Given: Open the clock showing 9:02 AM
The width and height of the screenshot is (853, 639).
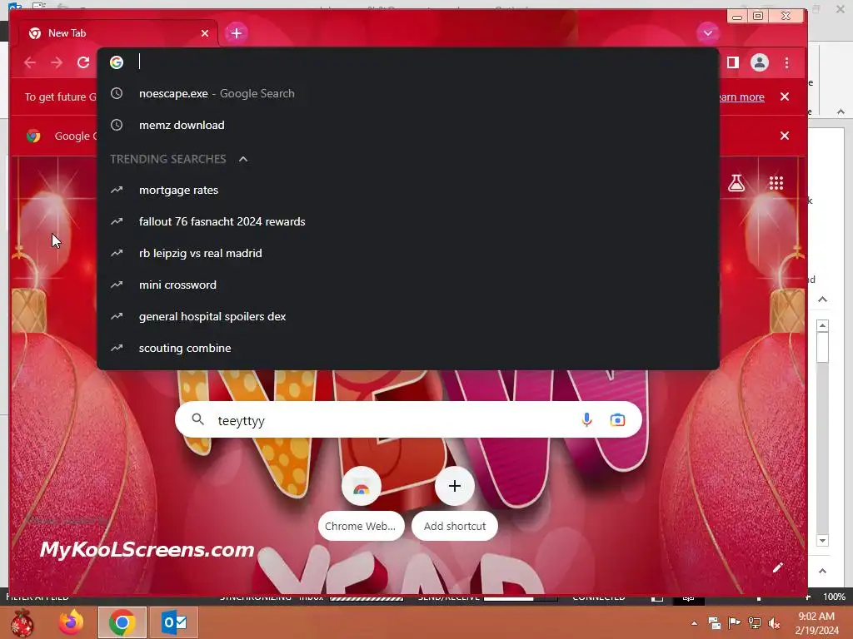Looking at the screenshot, I should point(816,623).
